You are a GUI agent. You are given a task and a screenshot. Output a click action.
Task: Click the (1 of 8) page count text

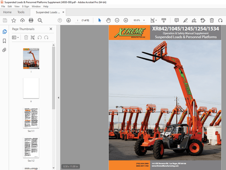[x=85, y=20]
